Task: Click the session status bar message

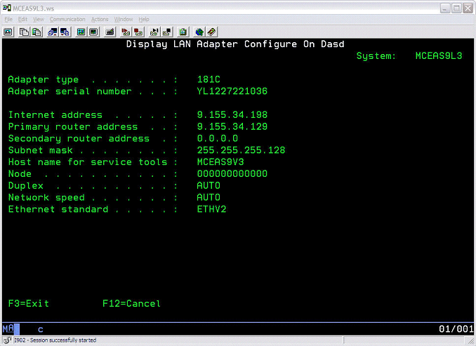Action: coord(56,340)
